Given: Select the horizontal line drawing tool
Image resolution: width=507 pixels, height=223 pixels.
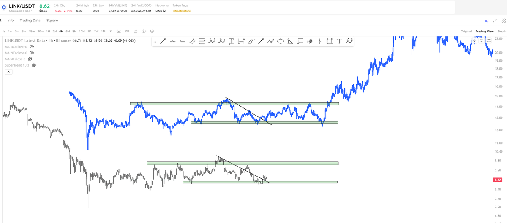Looking at the screenshot, I should coord(173,41).
